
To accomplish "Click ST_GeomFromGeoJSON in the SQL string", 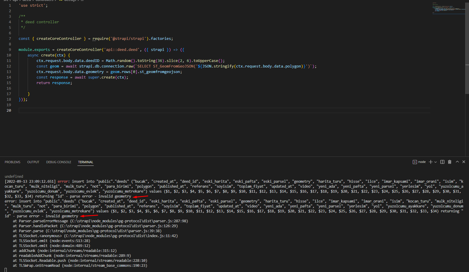I will coord(174,66).
